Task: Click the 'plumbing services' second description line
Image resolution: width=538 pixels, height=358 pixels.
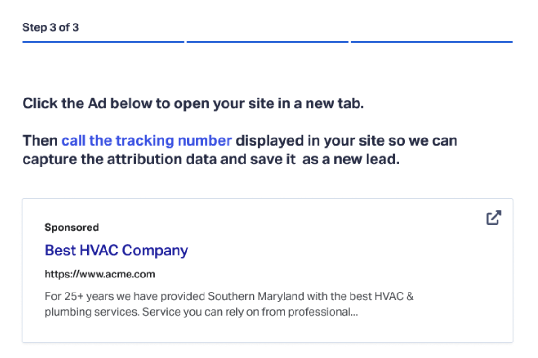Action: [201, 312]
